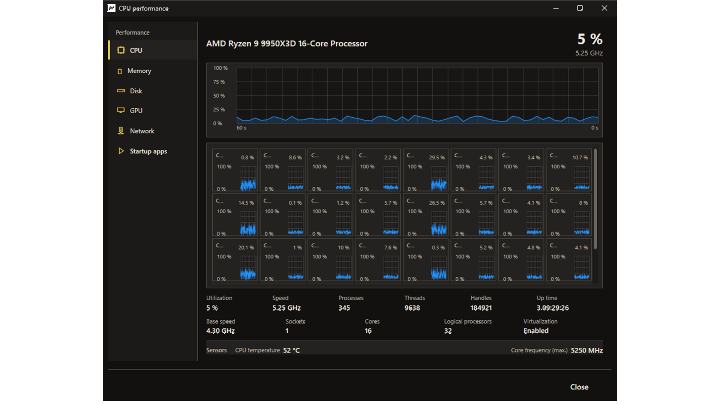Select core tile showing 20.1 %

point(235,260)
